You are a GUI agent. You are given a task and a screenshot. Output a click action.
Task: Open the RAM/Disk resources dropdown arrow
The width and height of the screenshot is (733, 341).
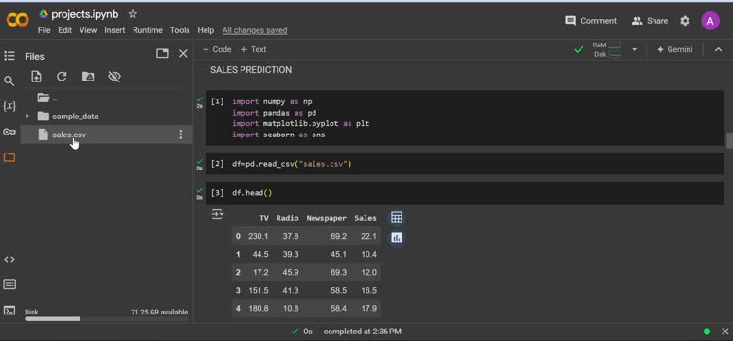(x=635, y=49)
